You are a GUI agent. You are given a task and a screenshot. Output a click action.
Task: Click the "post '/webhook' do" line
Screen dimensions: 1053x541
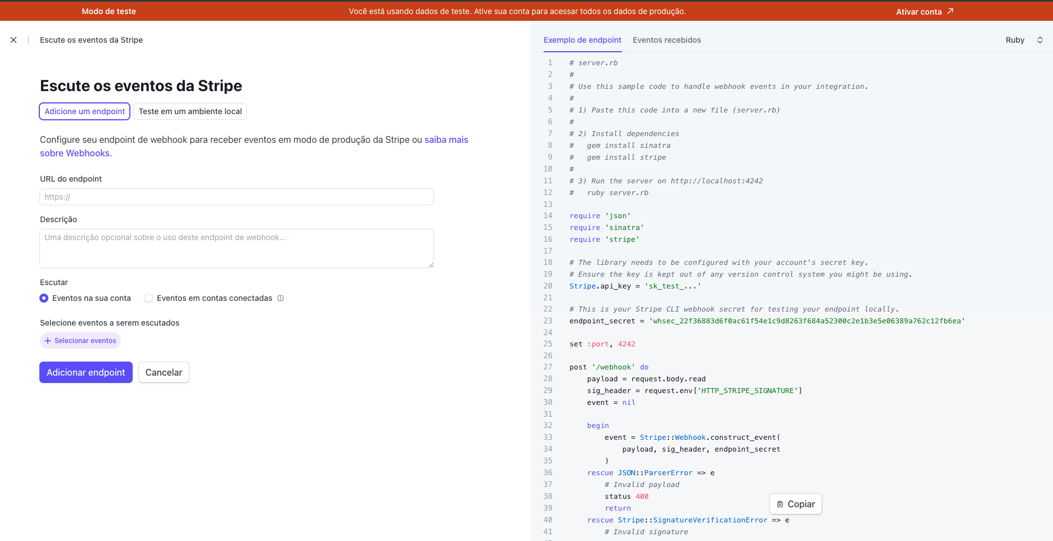point(609,367)
